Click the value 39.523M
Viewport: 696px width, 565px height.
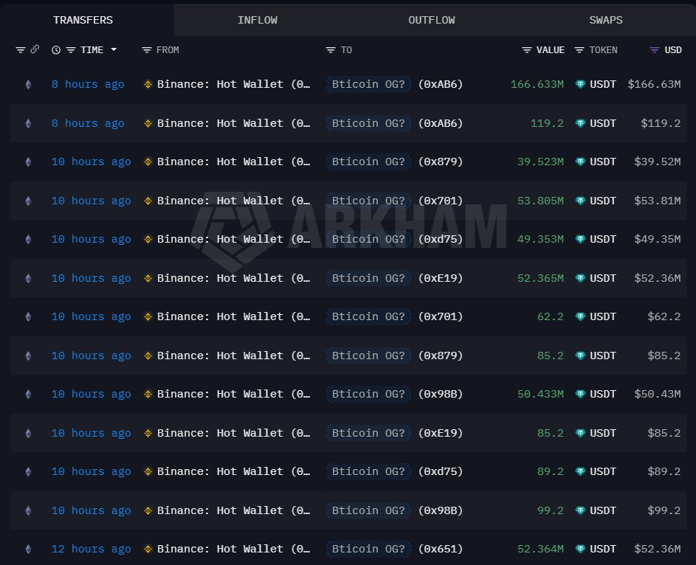click(541, 162)
